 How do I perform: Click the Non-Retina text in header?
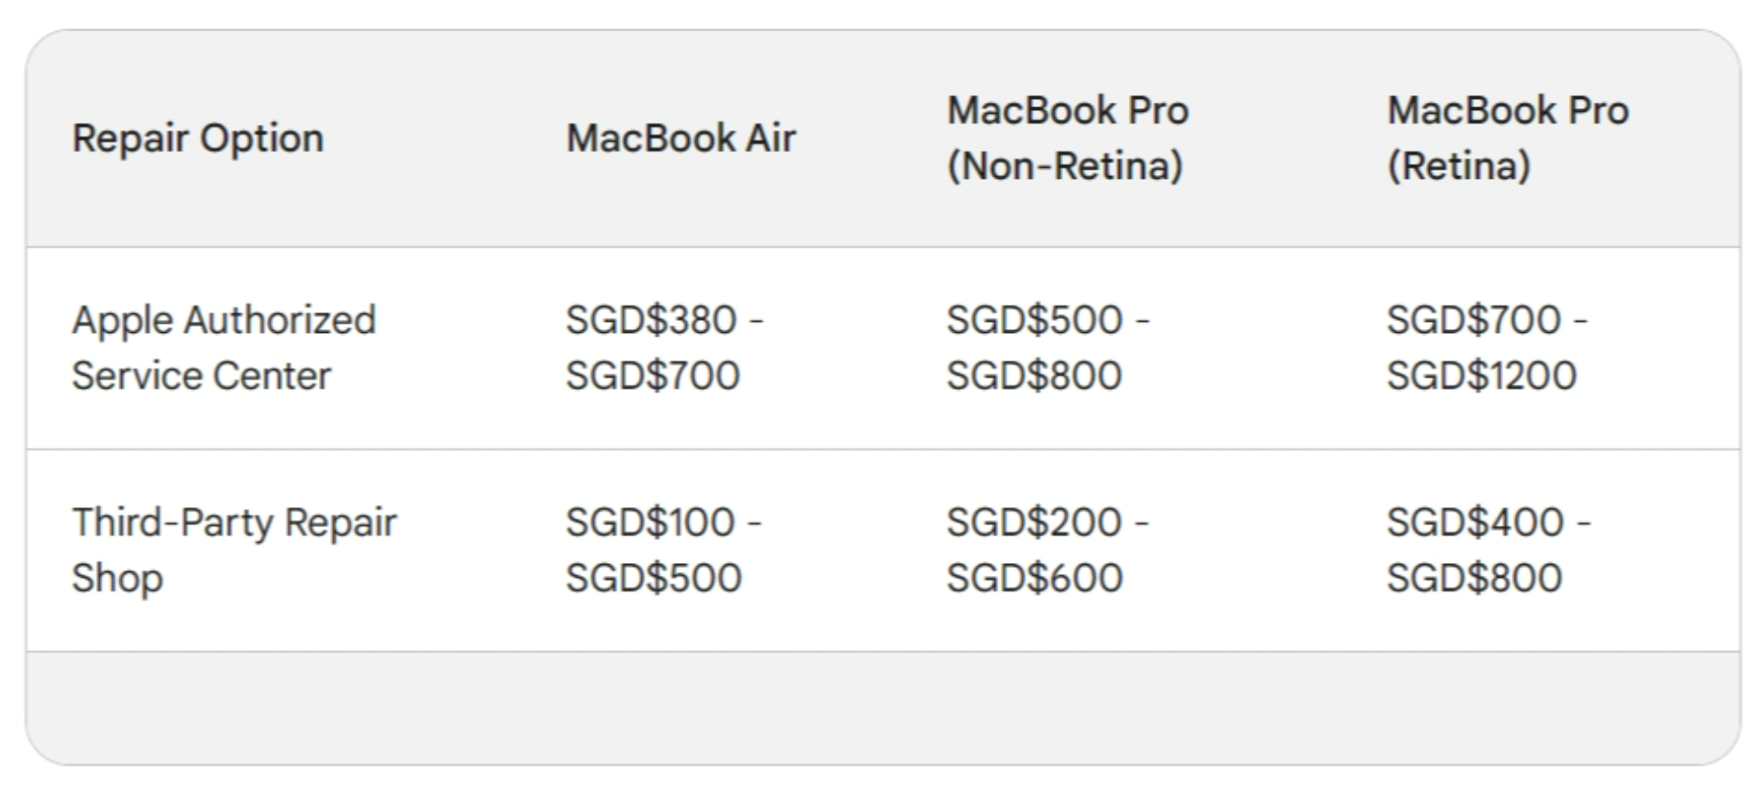click(x=1064, y=166)
